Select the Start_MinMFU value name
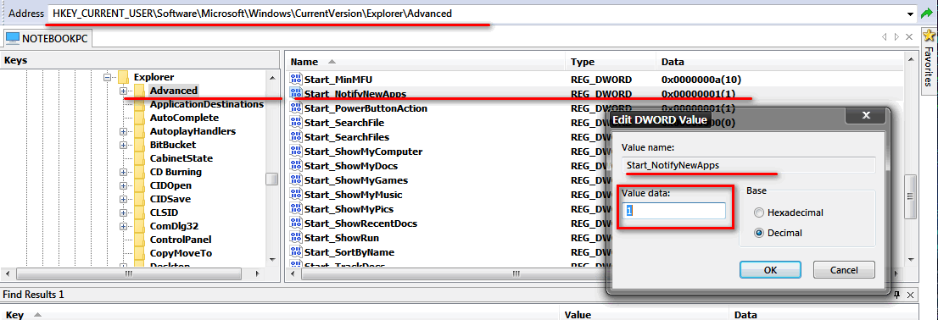The width and height of the screenshot is (938, 320). (x=338, y=79)
